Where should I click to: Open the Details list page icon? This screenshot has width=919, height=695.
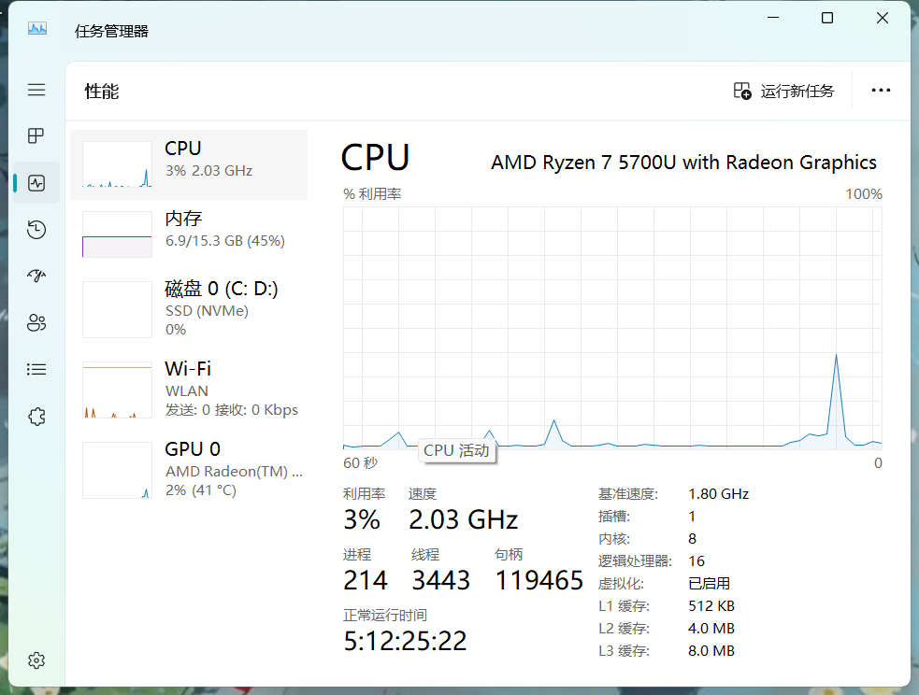point(36,370)
